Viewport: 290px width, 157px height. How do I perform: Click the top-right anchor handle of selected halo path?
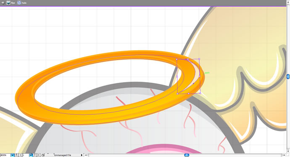point(199,59)
